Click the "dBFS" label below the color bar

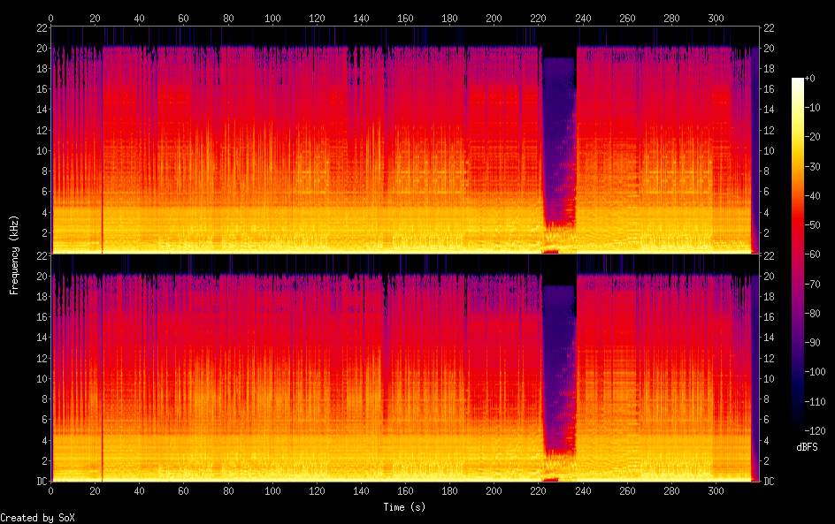807,447
